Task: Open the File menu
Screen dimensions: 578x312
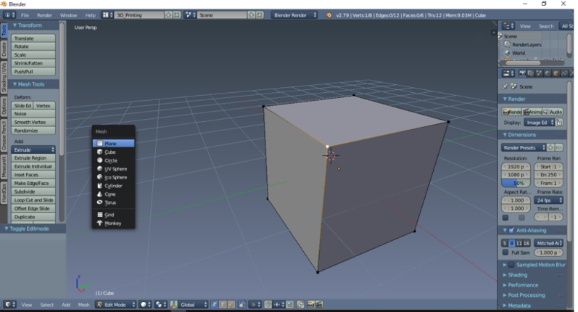Action: coord(25,15)
